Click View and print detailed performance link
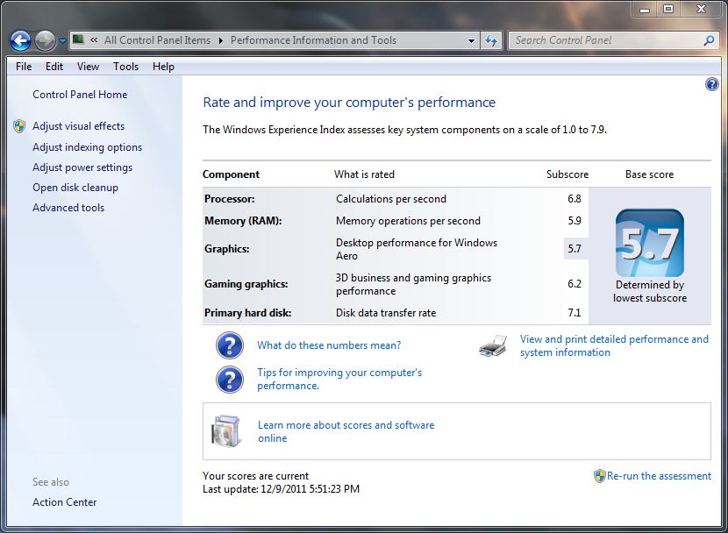Image resolution: width=728 pixels, height=533 pixels. 614,345
